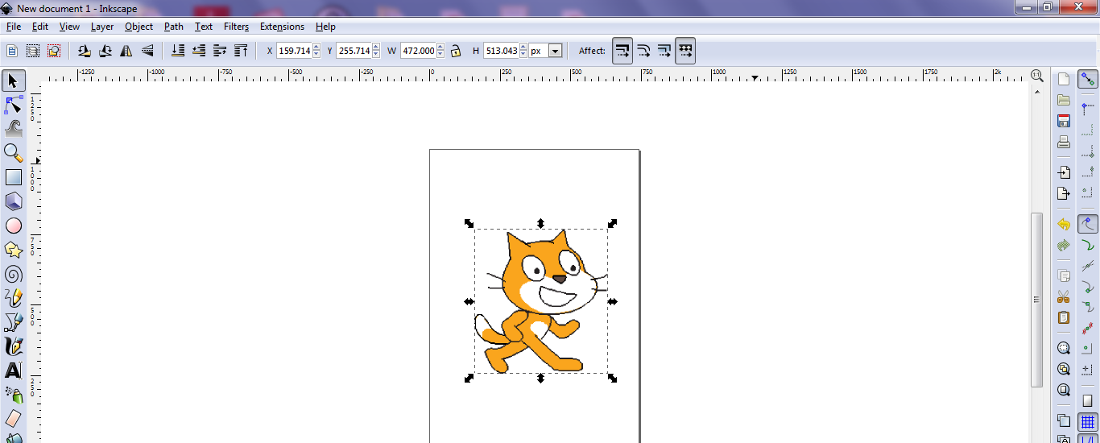The height and width of the screenshot is (443, 1100).
Task: Open the Extensions menu
Action: (282, 27)
